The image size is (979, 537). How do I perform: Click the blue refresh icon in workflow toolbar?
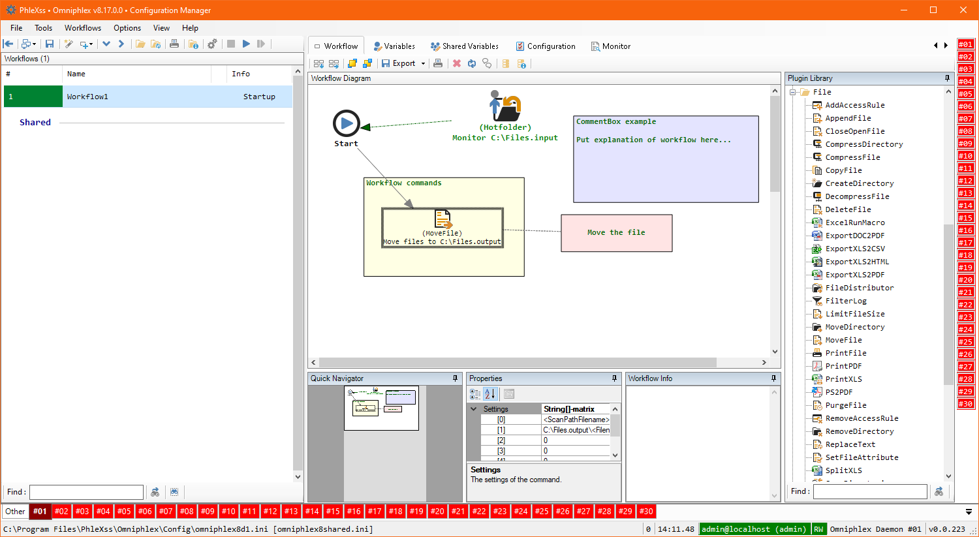tap(472, 63)
